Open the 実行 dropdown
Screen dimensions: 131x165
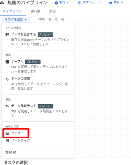62,3
